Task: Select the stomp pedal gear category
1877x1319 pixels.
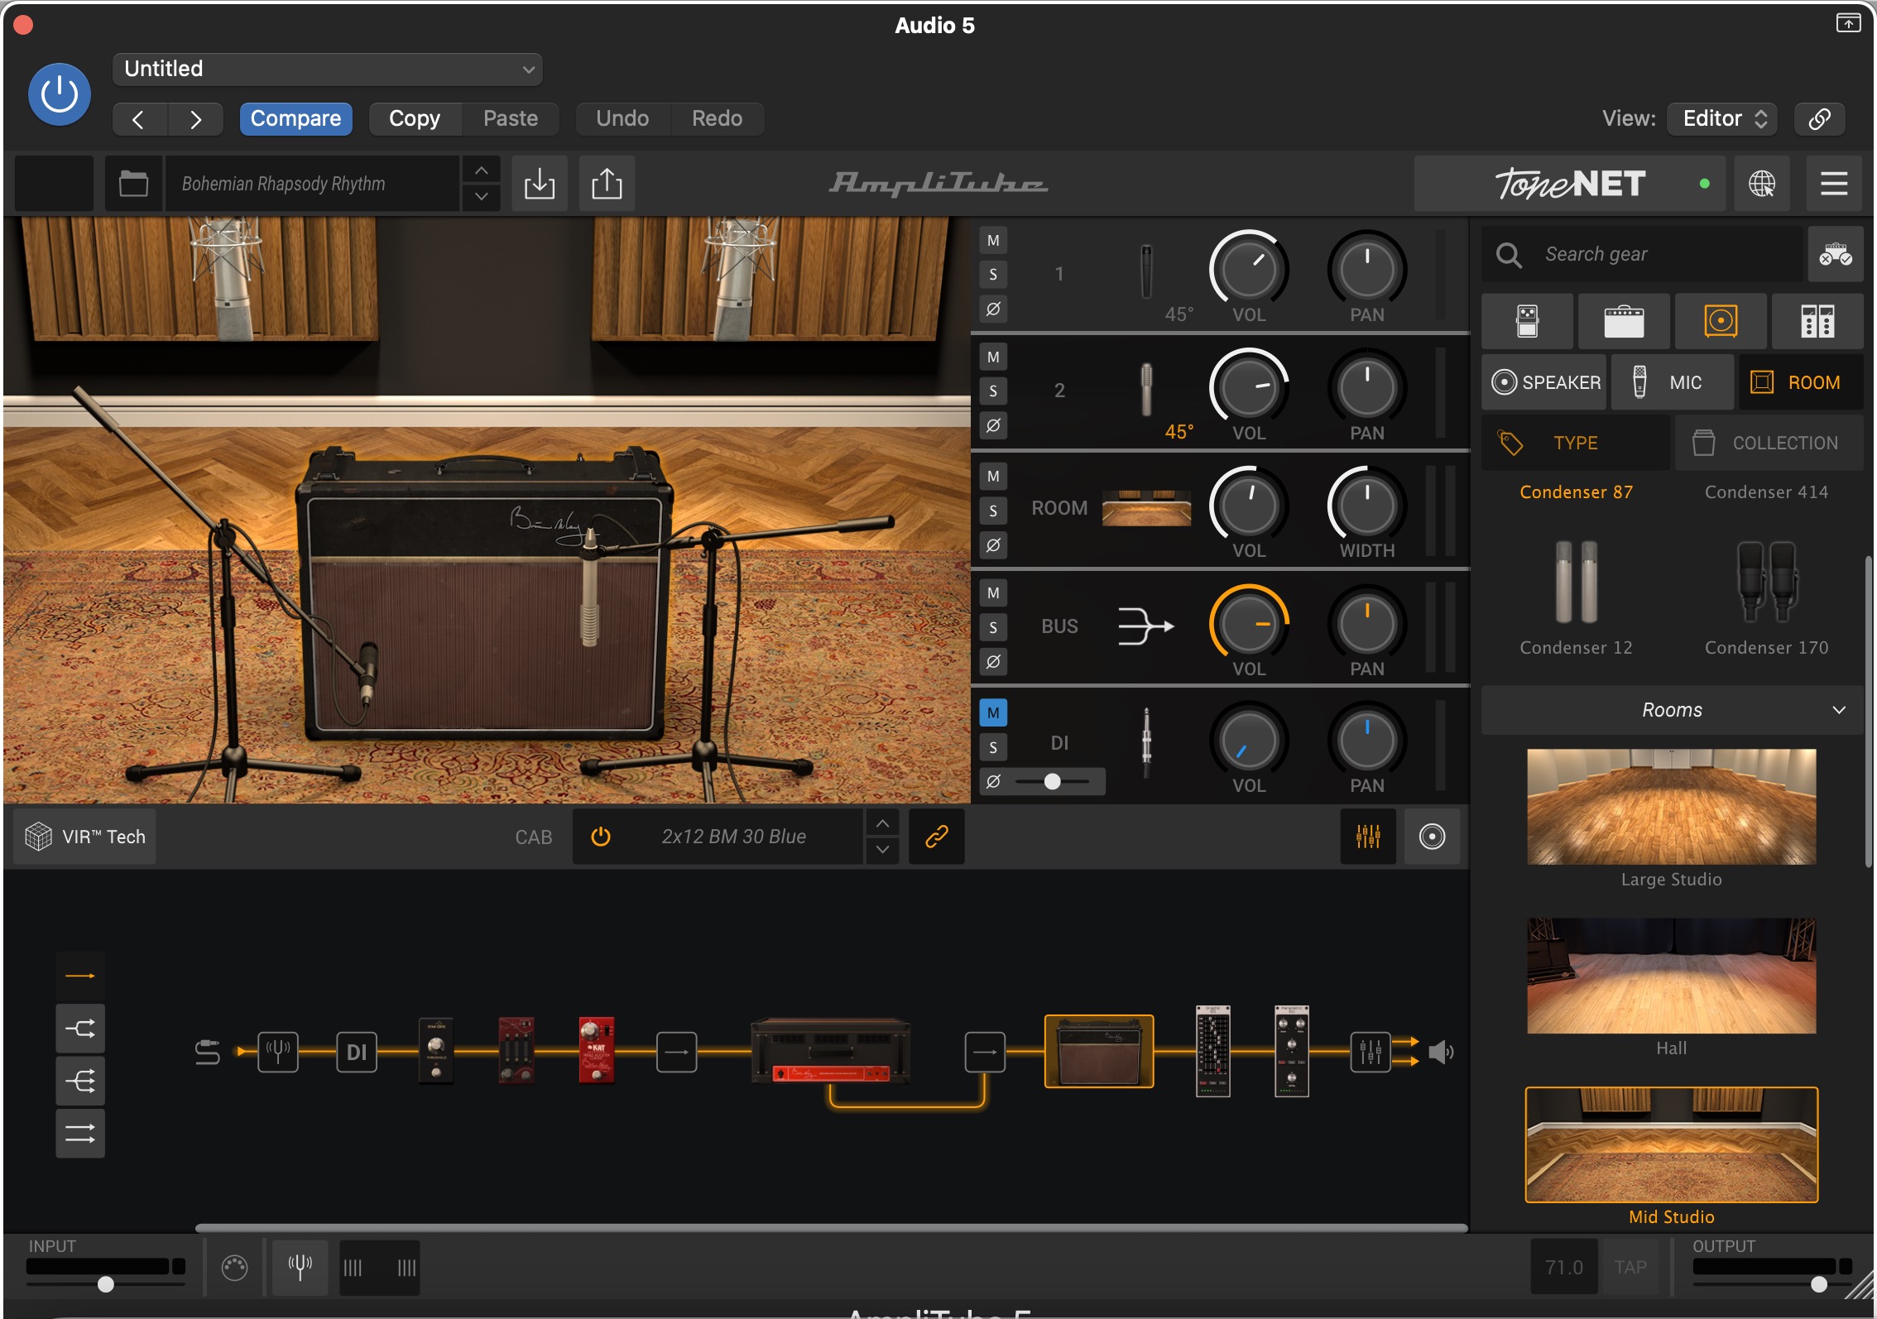Action: [x=1527, y=321]
